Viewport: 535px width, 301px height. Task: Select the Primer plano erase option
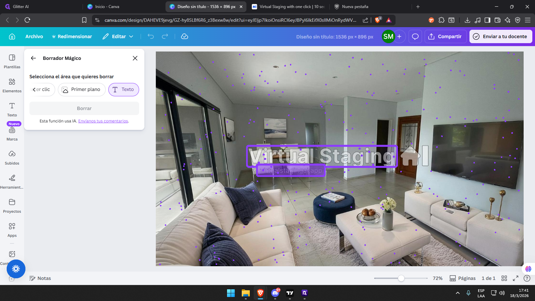pos(82,90)
